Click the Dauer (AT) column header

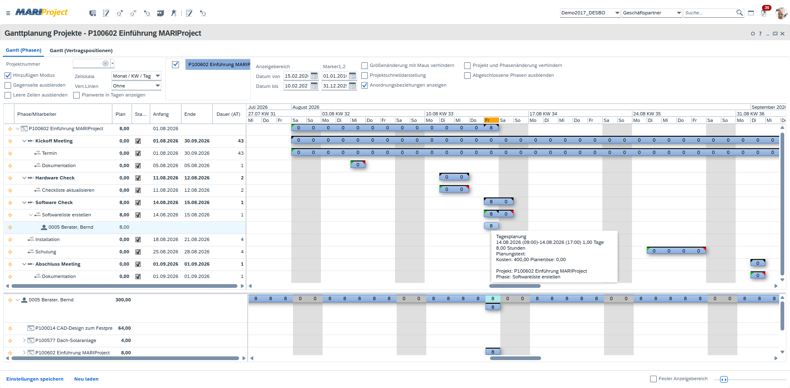[x=228, y=114]
